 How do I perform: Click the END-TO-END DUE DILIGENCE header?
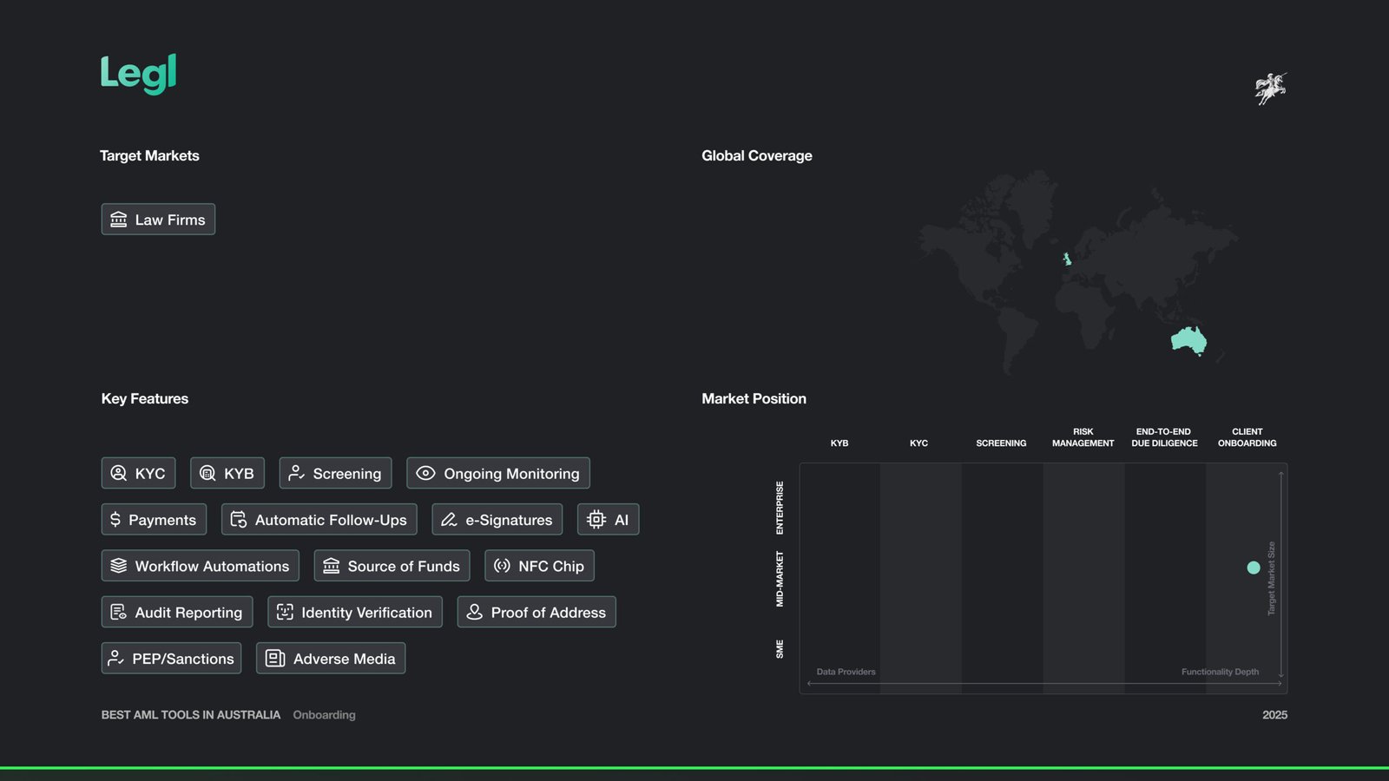coord(1164,437)
